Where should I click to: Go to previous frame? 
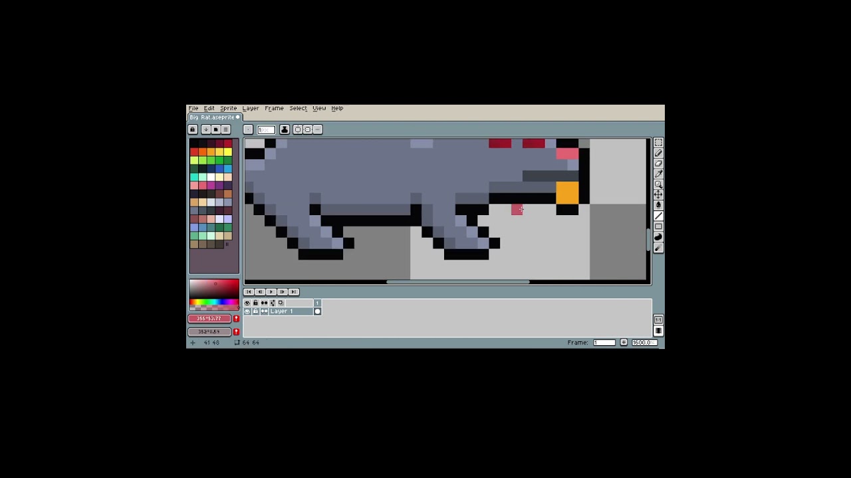pyautogui.click(x=260, y=292)
